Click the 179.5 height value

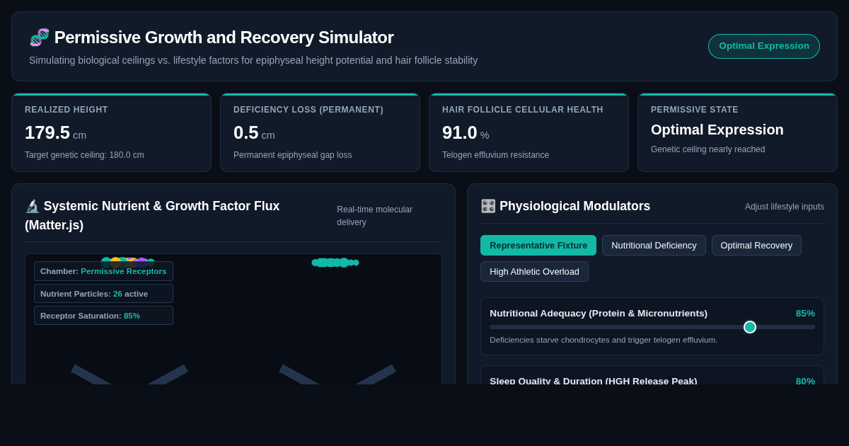point(47,132)
